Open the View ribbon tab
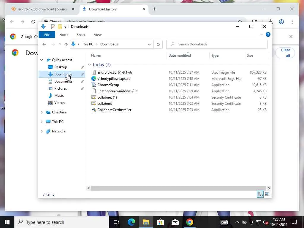This screenshot has width=304, height=228. (98, 35)
